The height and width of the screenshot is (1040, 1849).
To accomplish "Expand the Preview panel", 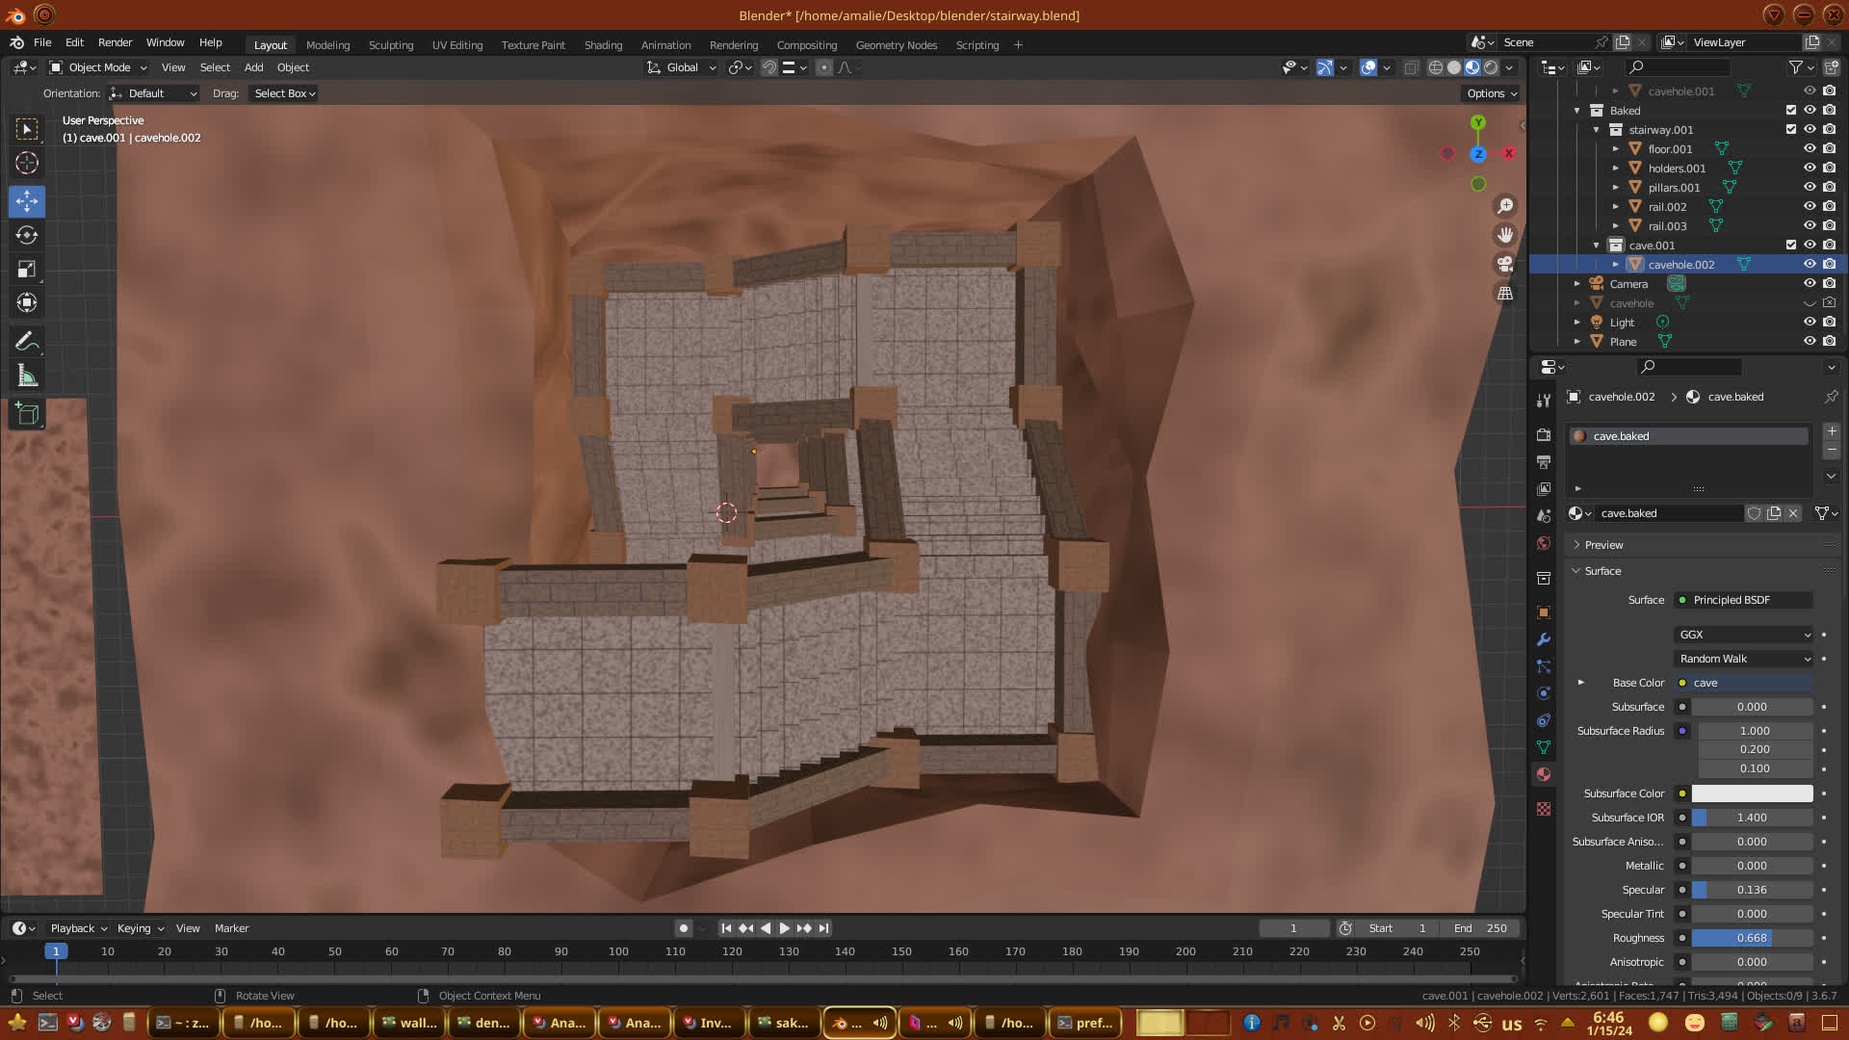I will pos(1603,545).
